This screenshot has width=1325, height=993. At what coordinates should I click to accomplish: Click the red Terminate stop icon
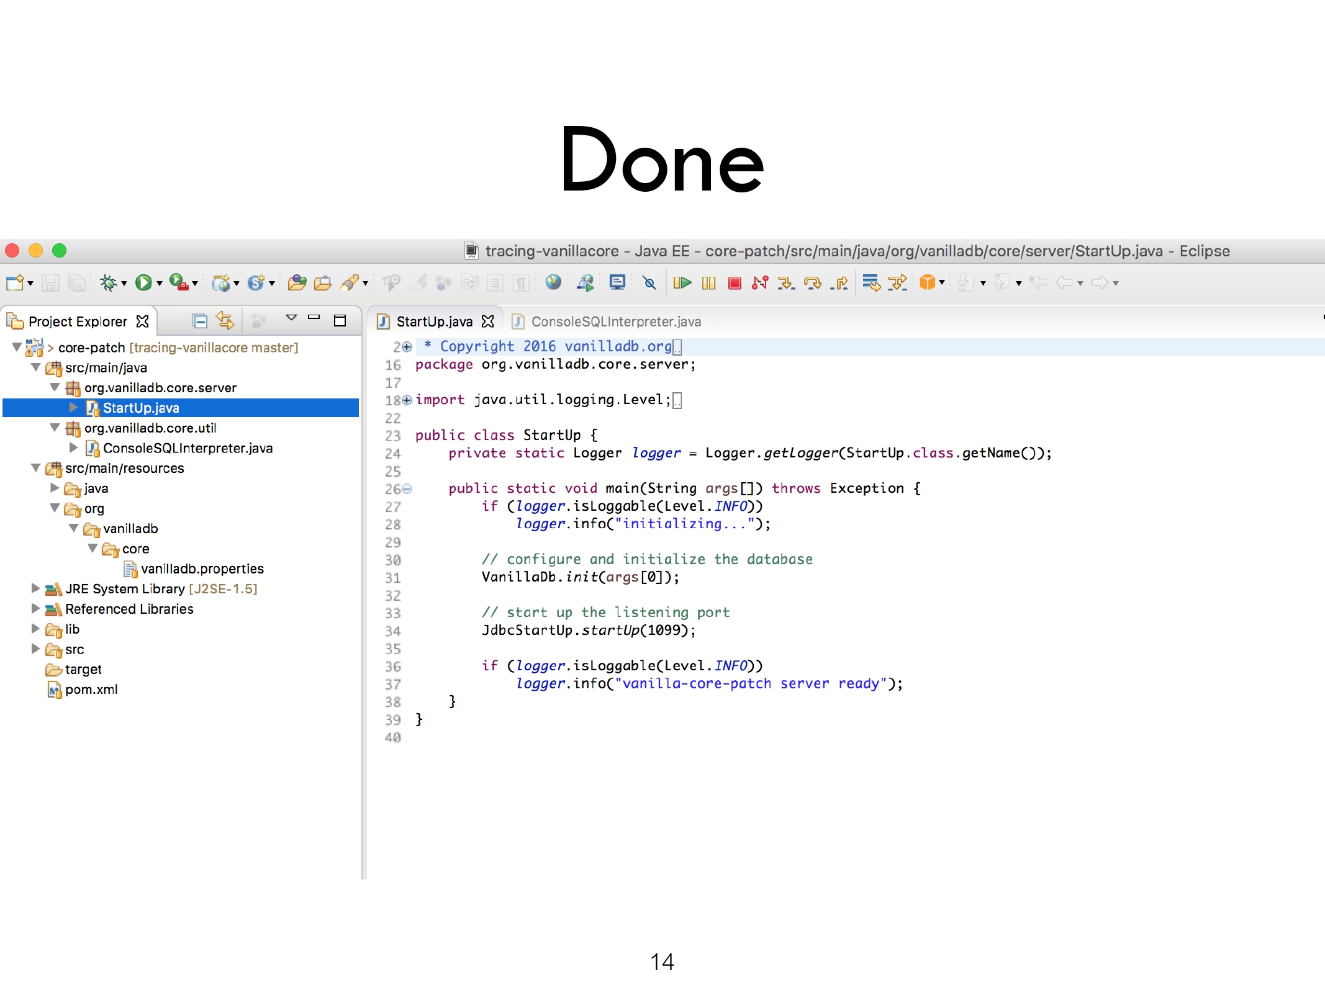coord(735,283)
